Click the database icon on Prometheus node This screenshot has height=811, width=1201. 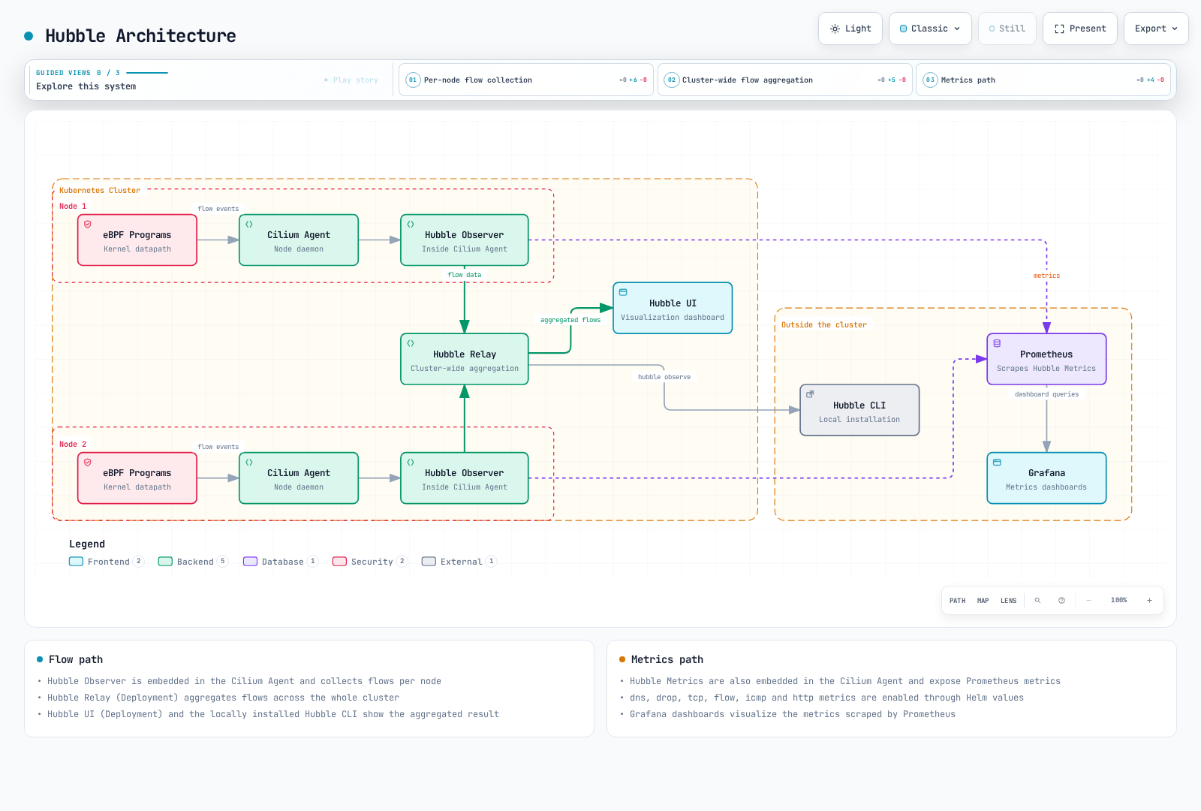[997, 343]
